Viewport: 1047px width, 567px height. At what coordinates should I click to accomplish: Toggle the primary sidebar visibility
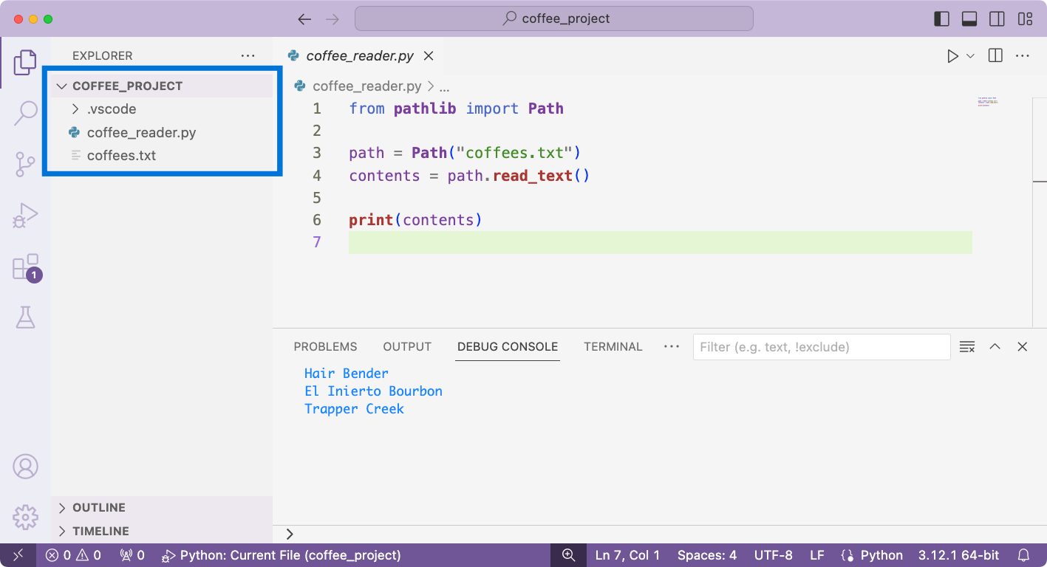click(942, 18)
